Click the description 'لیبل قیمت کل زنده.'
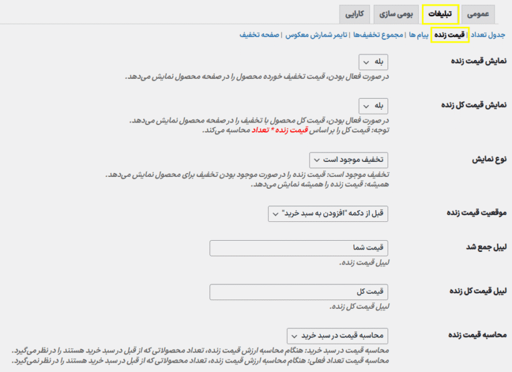 click(x=359, y=307)
